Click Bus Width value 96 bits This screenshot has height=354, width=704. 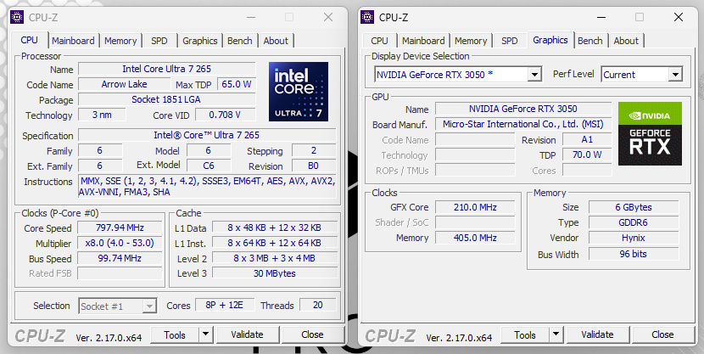634,254
